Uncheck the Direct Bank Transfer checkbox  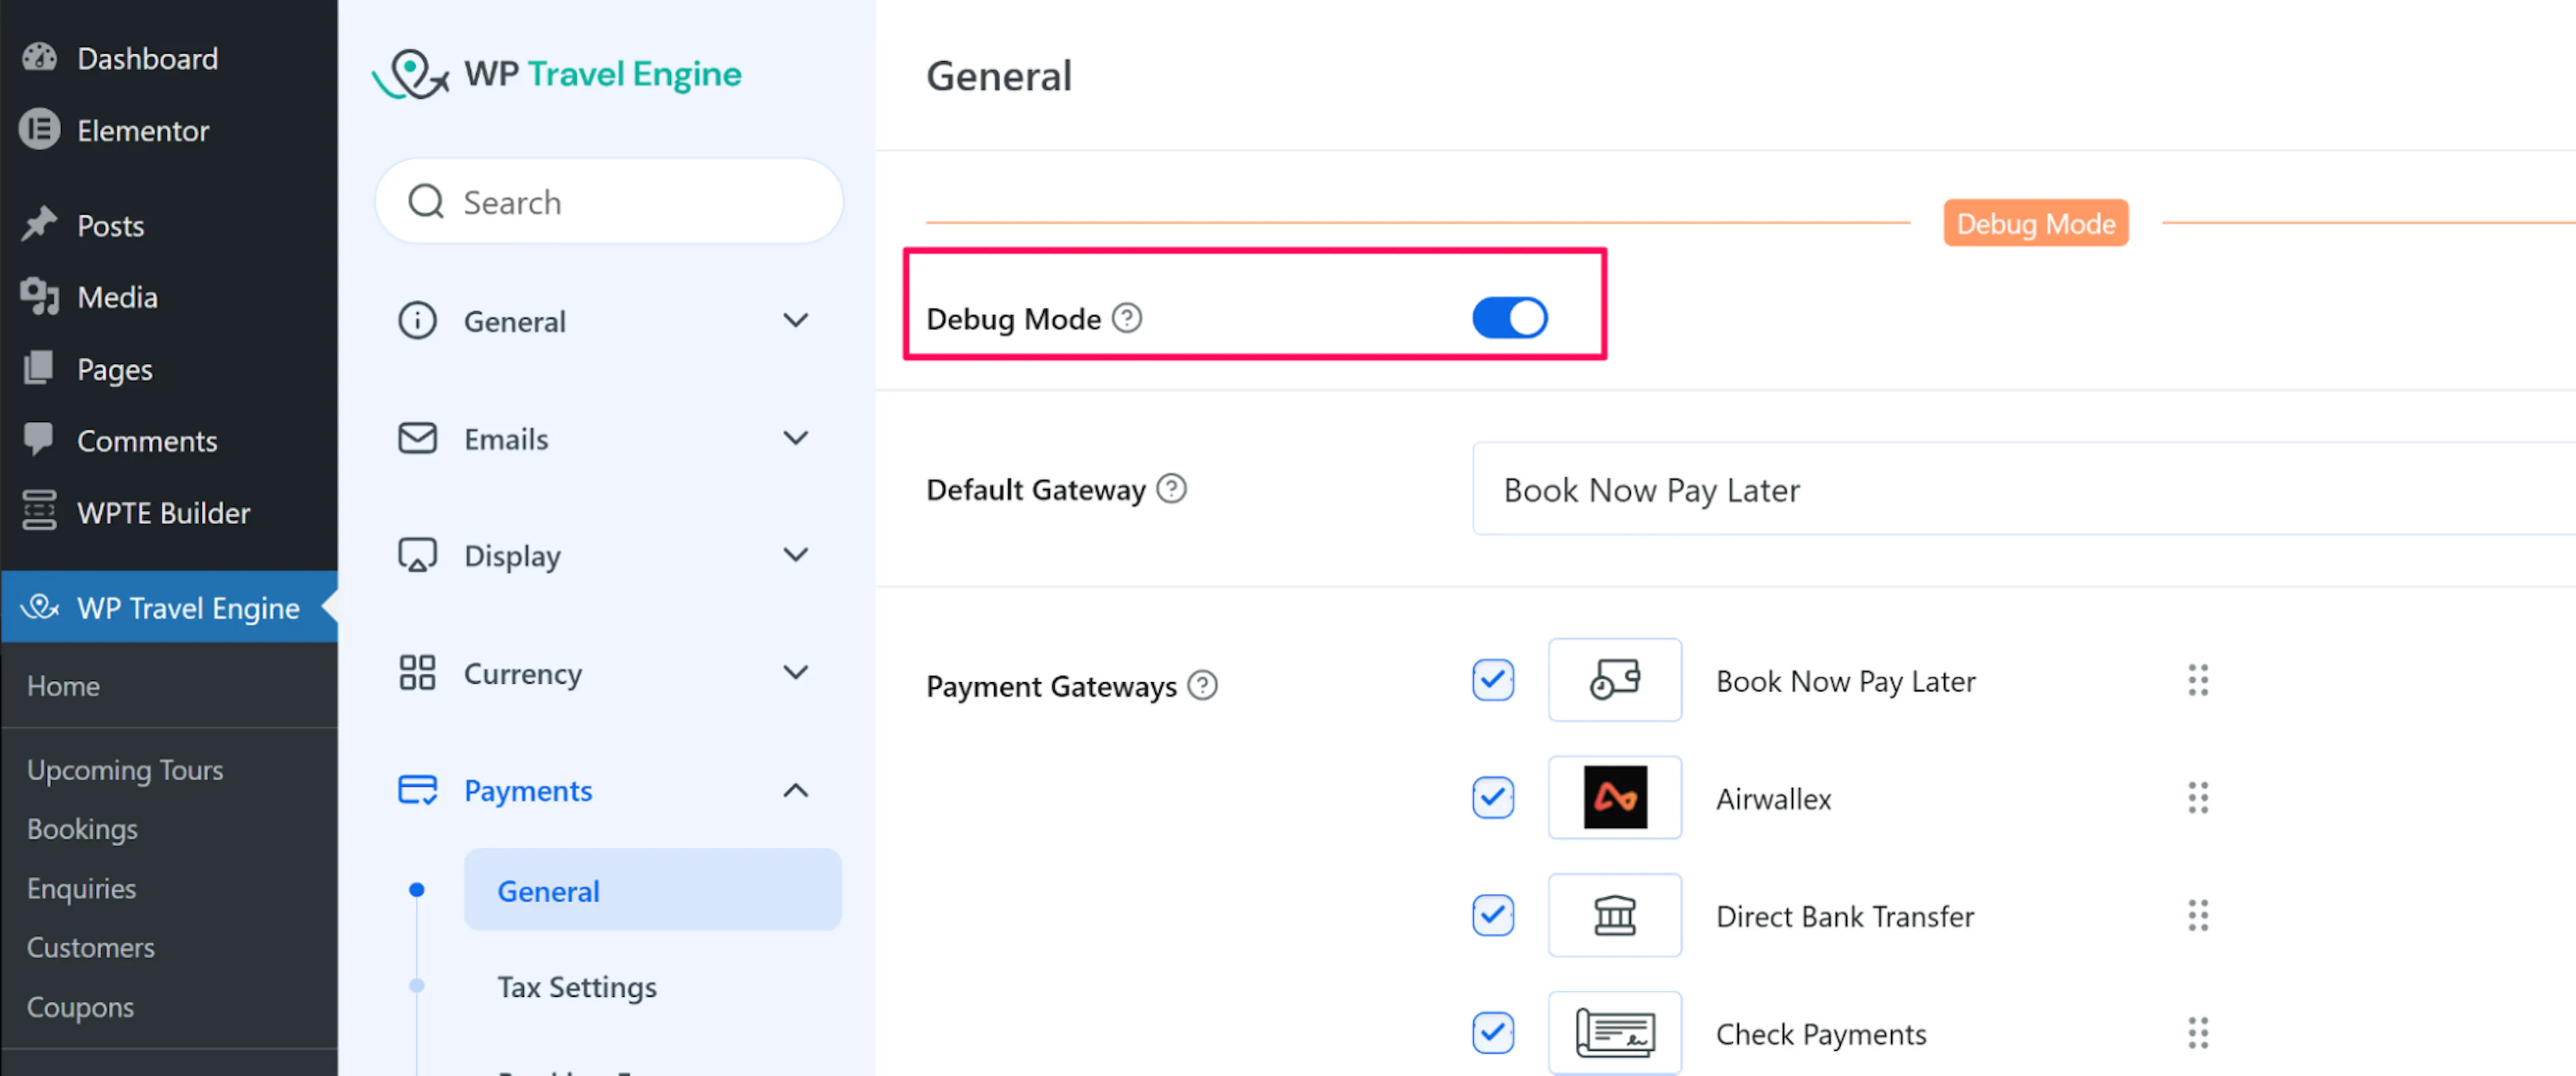tap(1492, 915)
